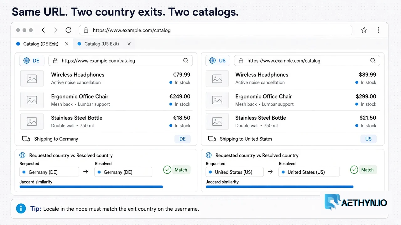The image size is (401, 225).
Task: Click the globe icon in the US country comparison panel
Action: (209, 155)
